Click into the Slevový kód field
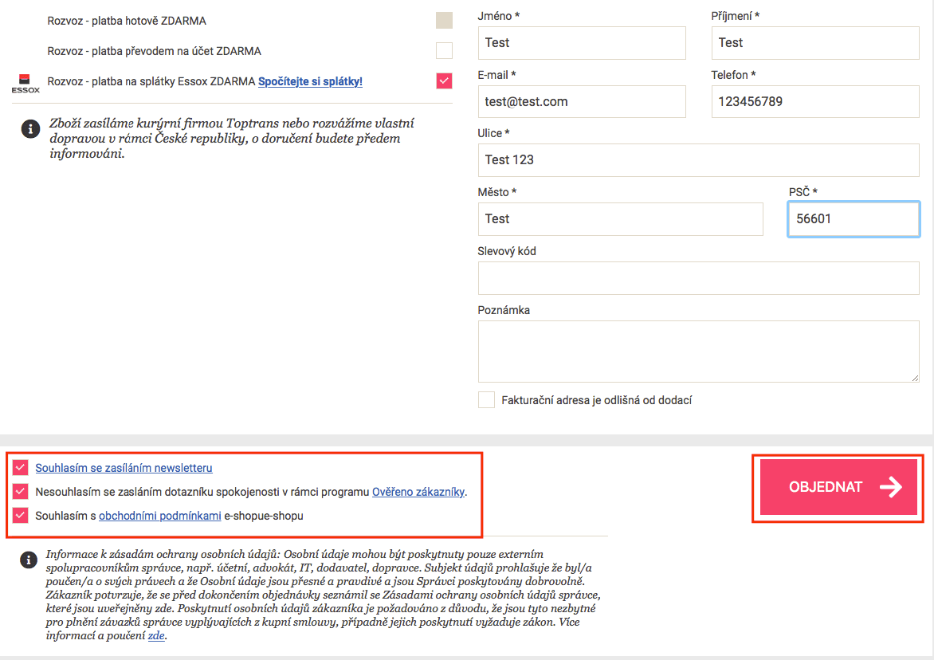 (698, 278)
